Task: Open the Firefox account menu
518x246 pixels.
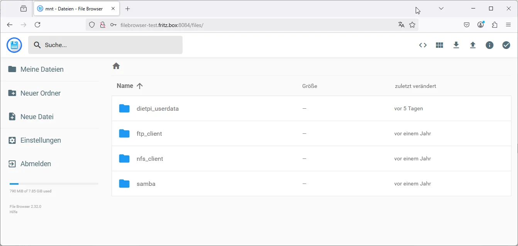Action: pos(481,24)
